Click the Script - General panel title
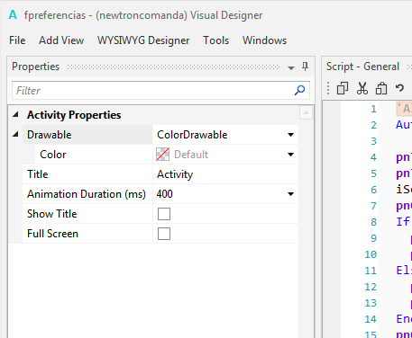Viewport: 412px width, 338px height. [x=362, y=67]
